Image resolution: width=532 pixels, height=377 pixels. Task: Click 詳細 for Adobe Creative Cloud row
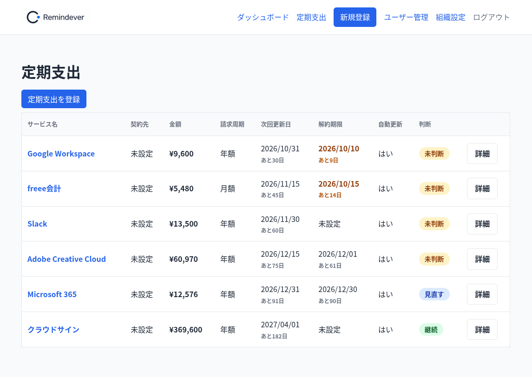pyautogui.click(x=482, y=259)
